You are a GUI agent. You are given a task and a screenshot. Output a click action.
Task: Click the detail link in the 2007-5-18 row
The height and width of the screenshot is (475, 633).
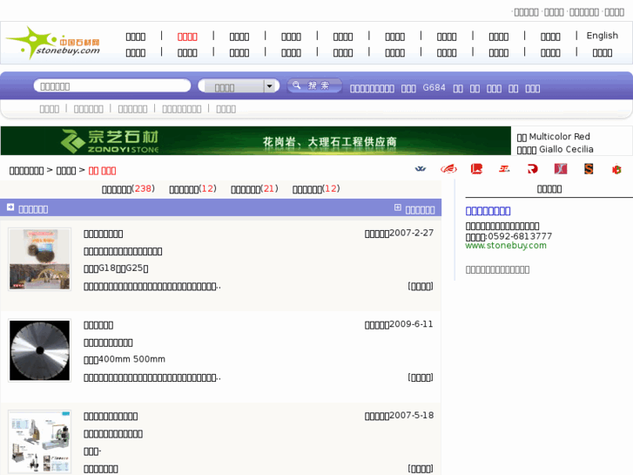[x=421, y=469]
